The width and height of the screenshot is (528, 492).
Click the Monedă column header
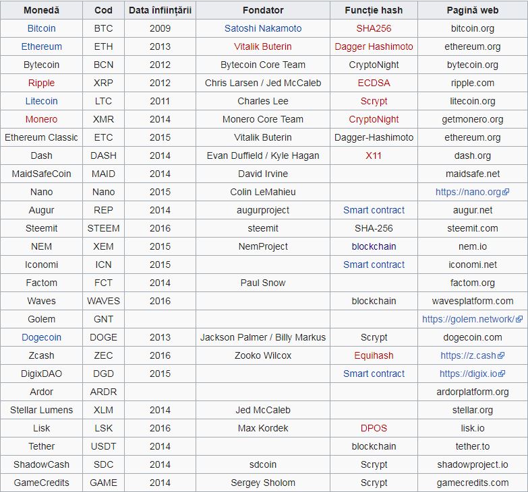tap(41, 11)
